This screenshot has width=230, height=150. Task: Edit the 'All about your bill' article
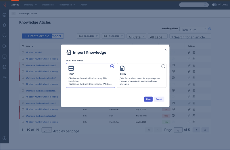pyautogui.click(x=189, y=52)
